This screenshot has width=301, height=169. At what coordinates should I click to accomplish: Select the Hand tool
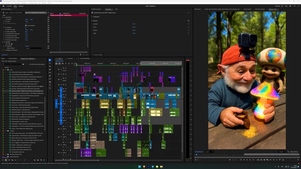50,82
